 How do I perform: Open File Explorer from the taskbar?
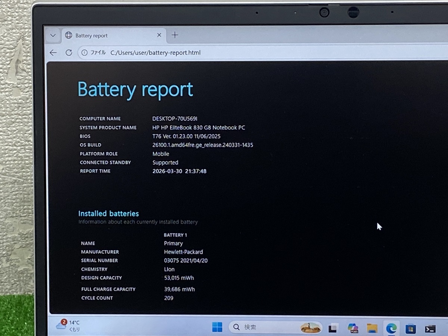point(372,328)
